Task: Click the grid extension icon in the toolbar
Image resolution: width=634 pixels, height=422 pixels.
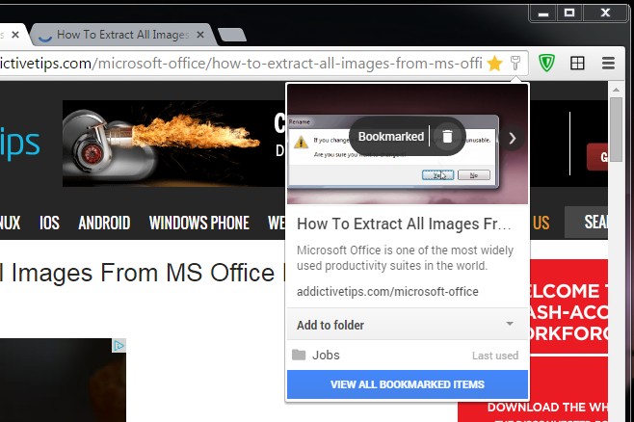Action: click(577, 63)
